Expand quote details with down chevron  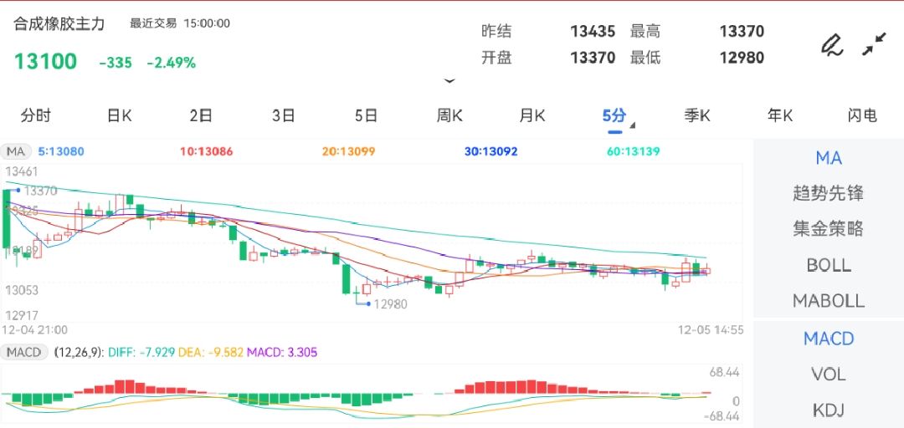(x=449, y=82)
